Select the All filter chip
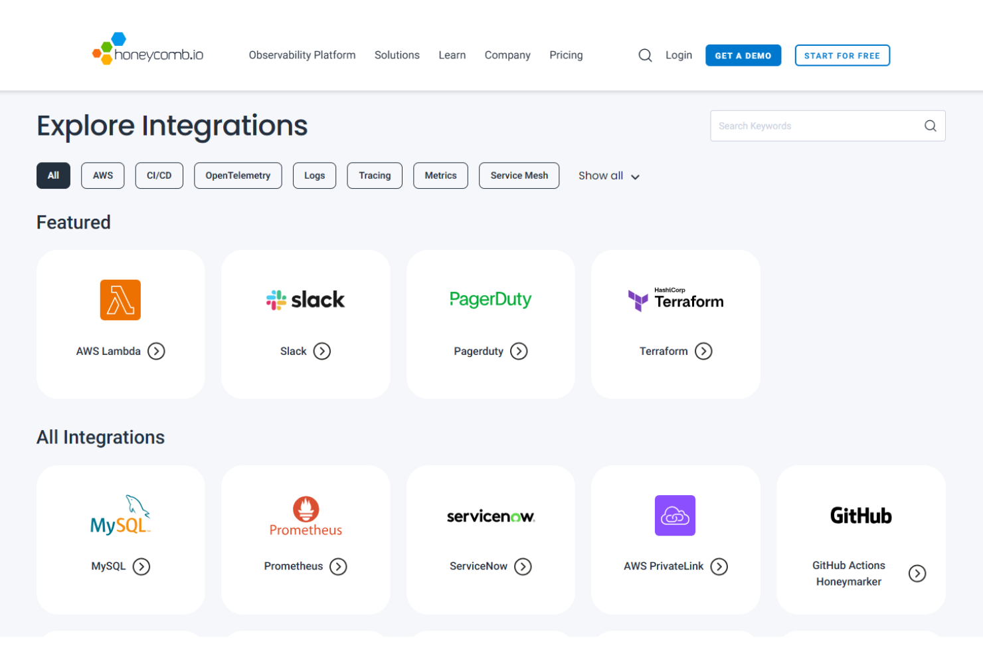This screenshot has width=983, height=656. [53, 175]
